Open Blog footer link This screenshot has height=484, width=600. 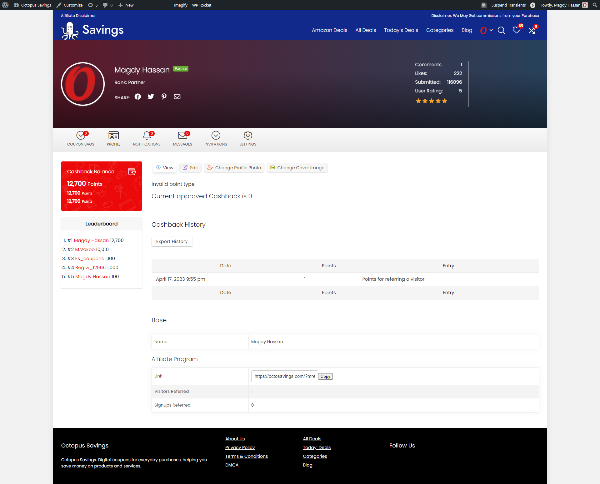307,465
